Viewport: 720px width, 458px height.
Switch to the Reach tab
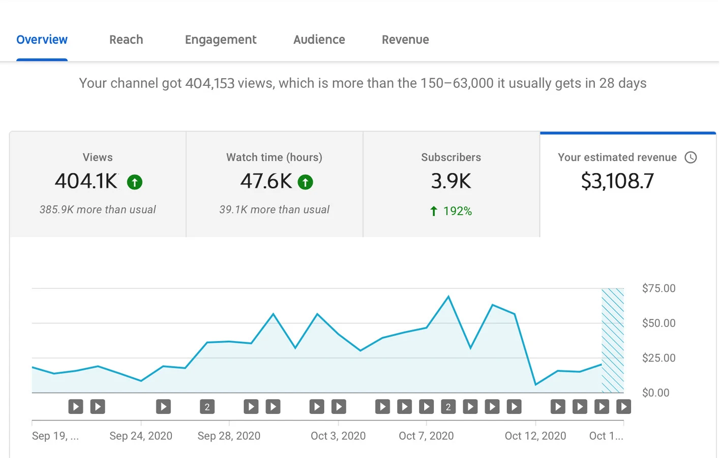[x=126, y=40]
